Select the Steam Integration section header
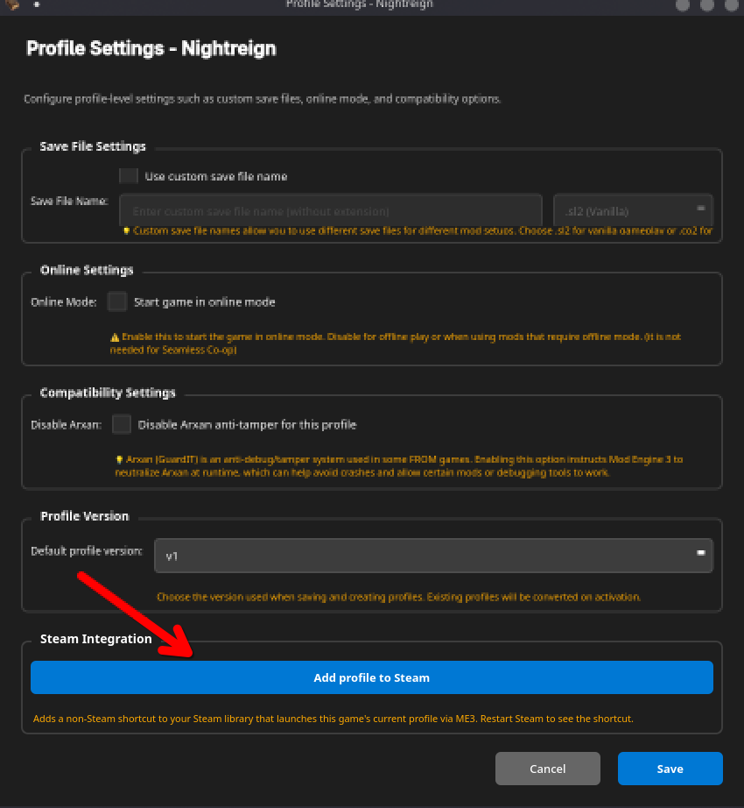Screen dimensions: 744x808 (96, 639)
